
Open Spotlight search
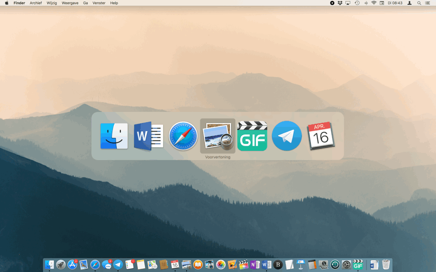click(419, 3)
